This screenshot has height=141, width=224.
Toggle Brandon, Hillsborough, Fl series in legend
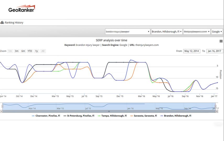[x=176, y=116]
